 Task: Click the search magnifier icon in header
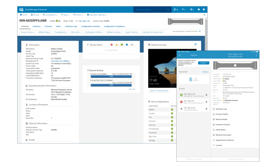pos(168,10)
